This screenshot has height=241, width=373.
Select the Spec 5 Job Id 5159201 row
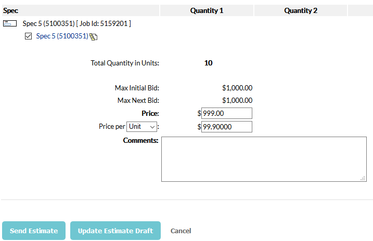(76, 23)
